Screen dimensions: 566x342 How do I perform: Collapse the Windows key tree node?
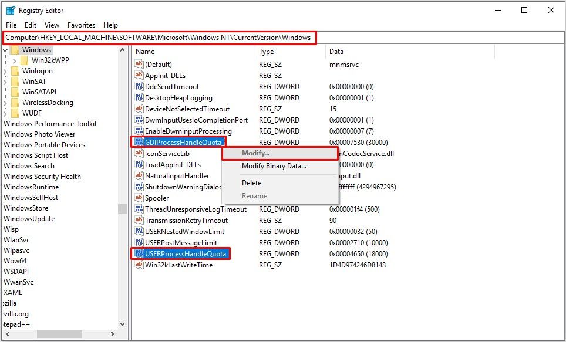[x=5, y=50]
